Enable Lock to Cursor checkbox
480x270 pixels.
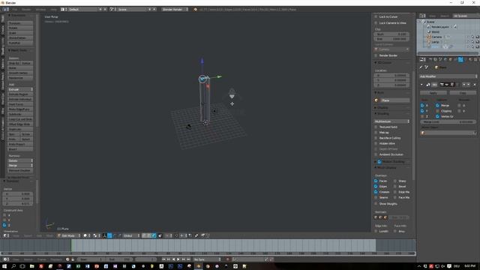point(376,16)
